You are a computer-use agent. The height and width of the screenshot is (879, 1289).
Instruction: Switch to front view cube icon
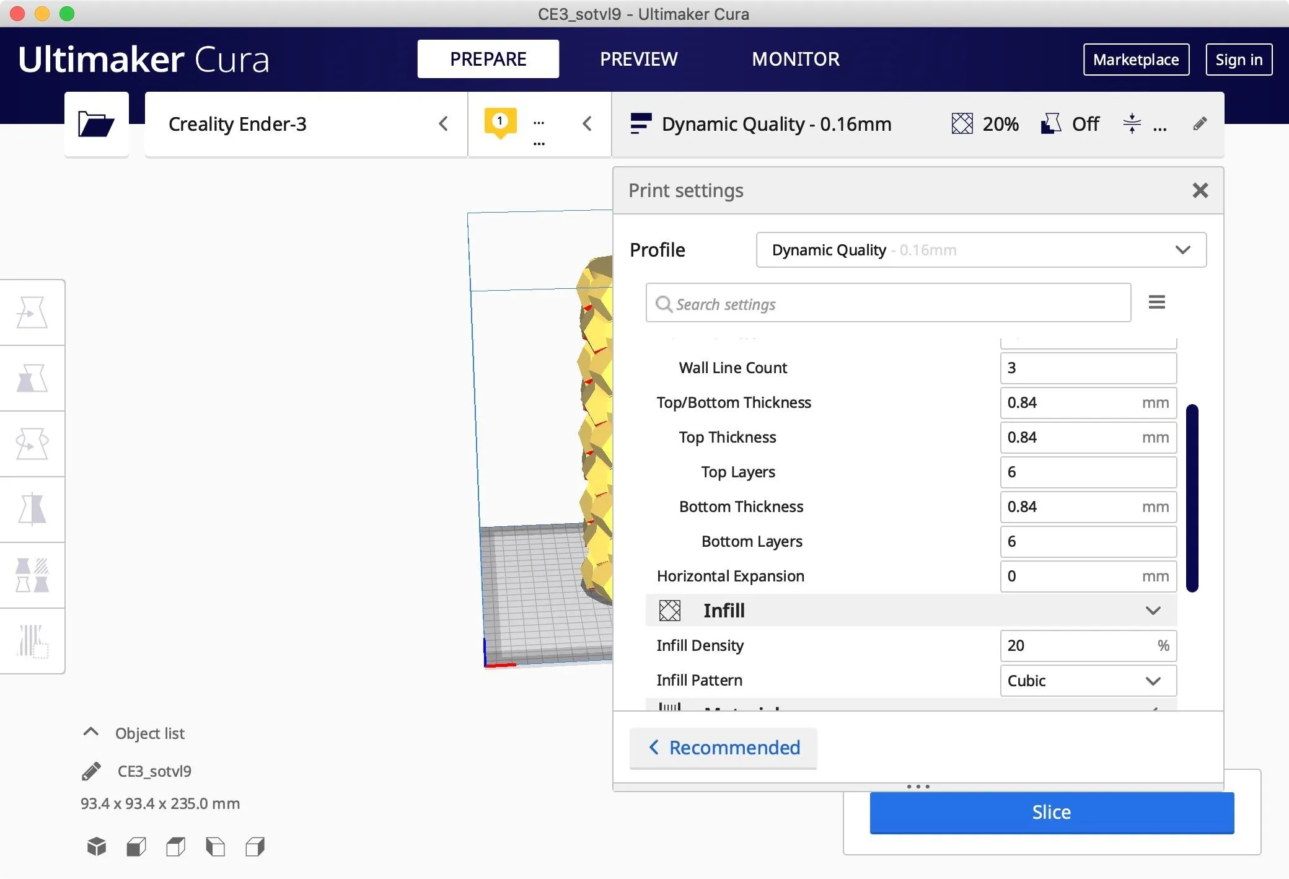point(136,847)
